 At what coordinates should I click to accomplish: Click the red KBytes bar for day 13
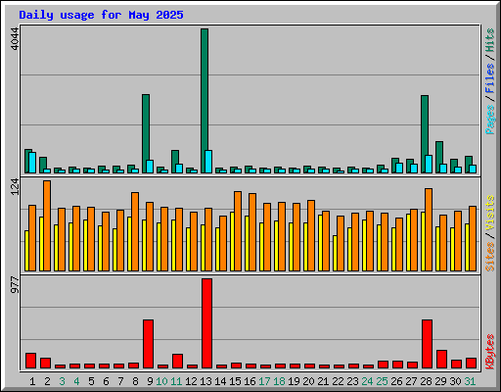pyautogui.click(x=206, y=323)
